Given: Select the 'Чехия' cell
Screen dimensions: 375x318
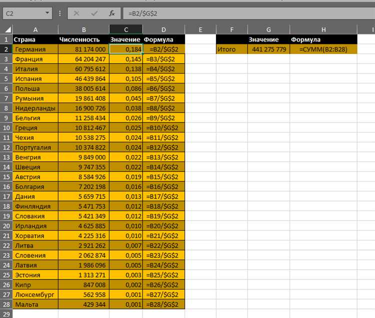Looking at the screenshot, I should [x=35, y=137].
